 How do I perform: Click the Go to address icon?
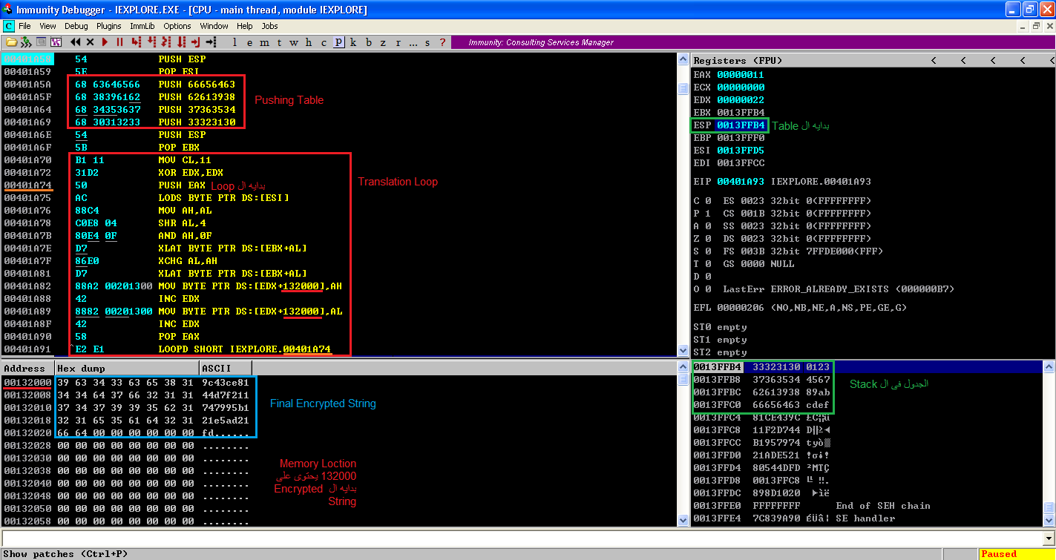point(211,42)
